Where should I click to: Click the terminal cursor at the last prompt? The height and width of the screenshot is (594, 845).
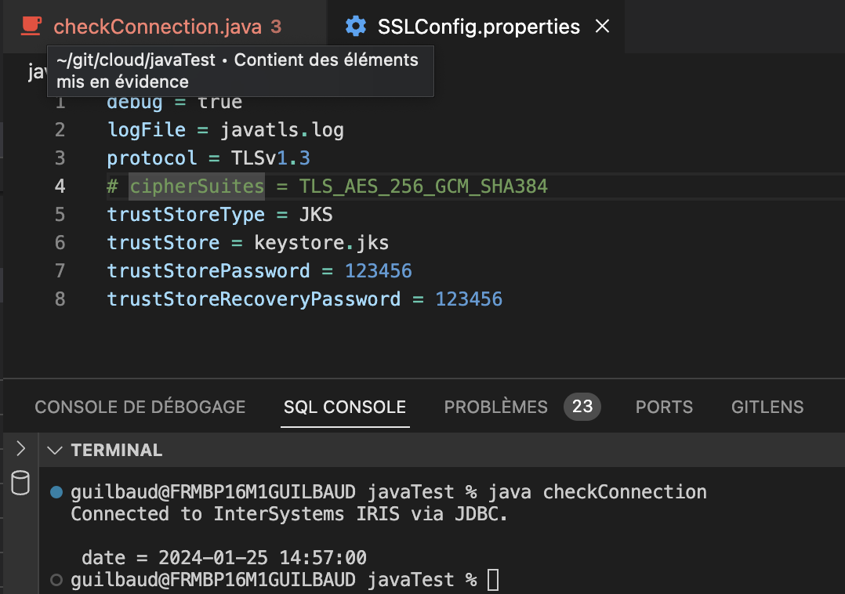[x=492, y=580]
